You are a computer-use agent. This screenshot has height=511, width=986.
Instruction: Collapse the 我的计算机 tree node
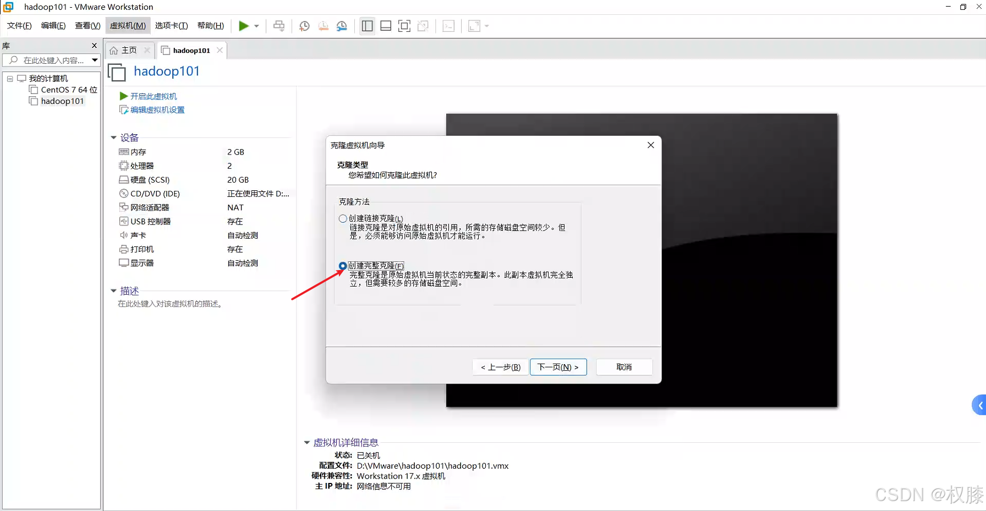[10, 79]
